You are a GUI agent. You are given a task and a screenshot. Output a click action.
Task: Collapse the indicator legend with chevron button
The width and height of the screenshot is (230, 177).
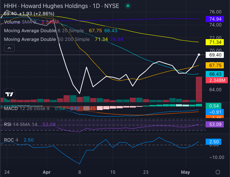pyautogui.click(x=9, y=48)
